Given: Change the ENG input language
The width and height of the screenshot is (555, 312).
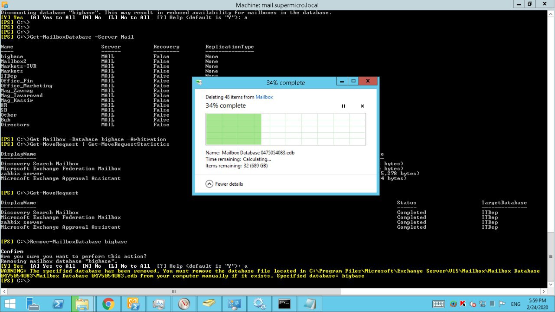Looking at the screenshot, I should [516, 304].
